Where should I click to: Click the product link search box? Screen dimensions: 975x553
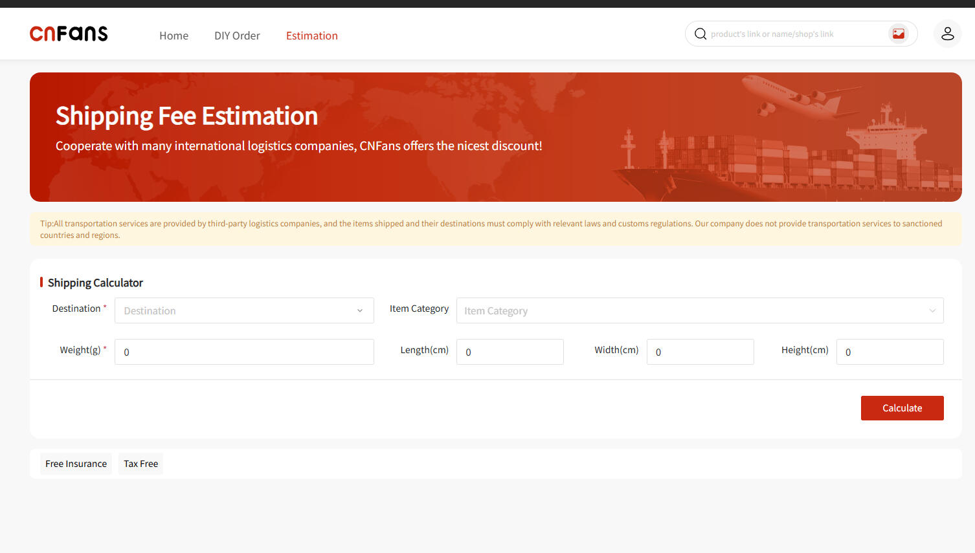796,34
